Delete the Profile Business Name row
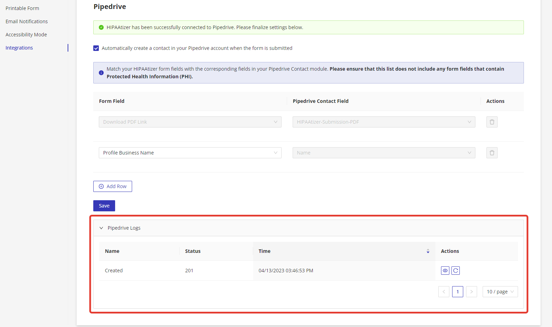This screenshot has width=552, height=327. pos(492,153)
